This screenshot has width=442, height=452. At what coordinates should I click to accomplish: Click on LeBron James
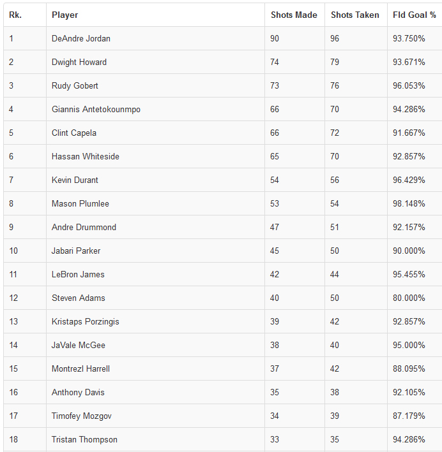point(78,274)
